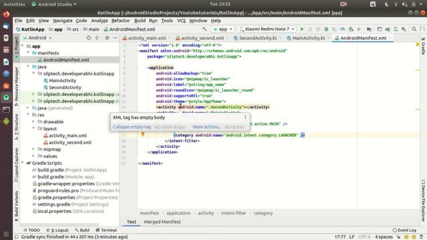Open the Navigate menu
This screenshot has height=240, width=427.
[x=63, y=21]
